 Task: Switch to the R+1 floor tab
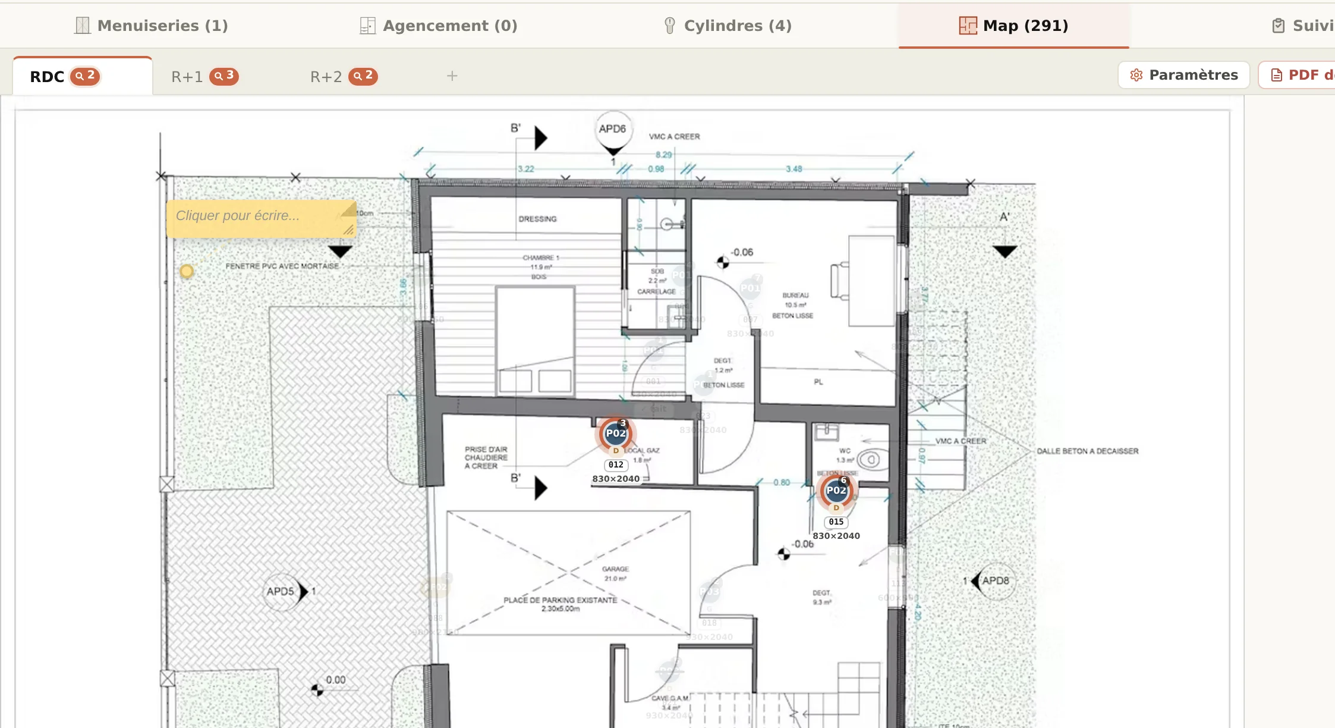tap(204, 76)
